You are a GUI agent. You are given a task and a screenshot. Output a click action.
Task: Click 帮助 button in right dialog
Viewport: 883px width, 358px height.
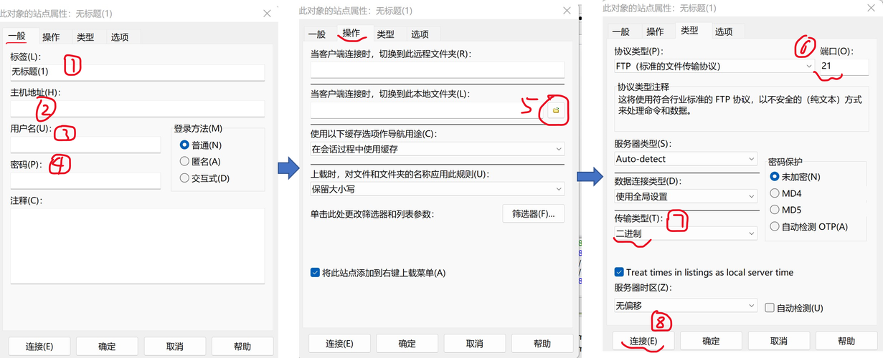846,341
